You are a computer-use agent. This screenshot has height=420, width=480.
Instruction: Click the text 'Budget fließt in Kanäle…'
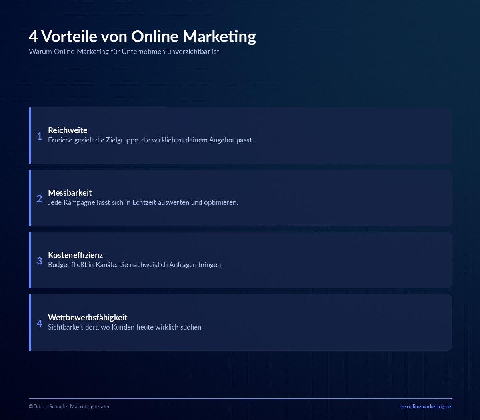tap(135, 265)
